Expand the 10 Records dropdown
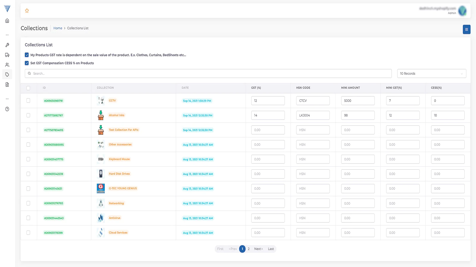476x267 pixels. [431, 74]
